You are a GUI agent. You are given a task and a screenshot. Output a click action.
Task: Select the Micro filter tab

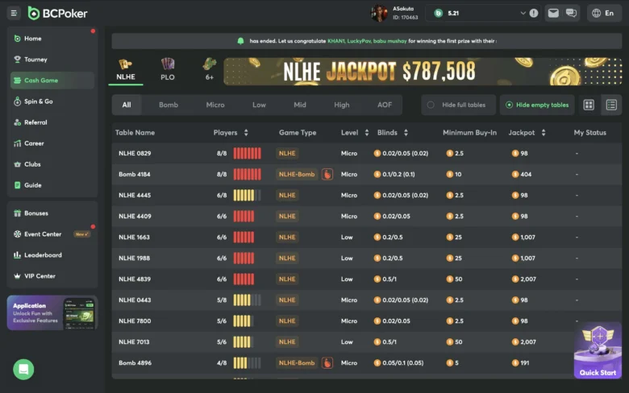click(x=215, y=105)
